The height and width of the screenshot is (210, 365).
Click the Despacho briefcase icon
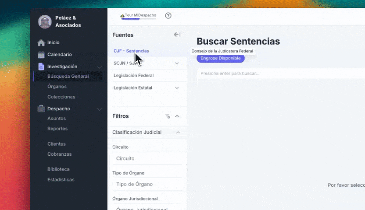coord(41,108)
